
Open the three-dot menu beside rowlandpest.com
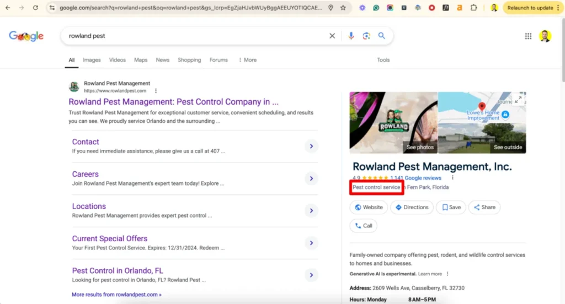coord(156,91)
